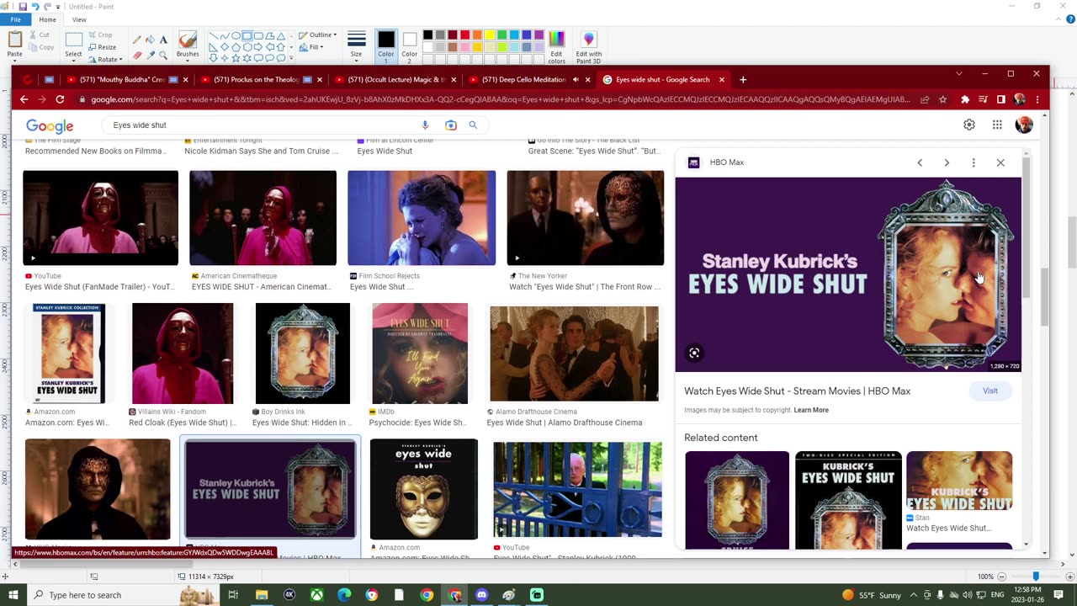Expand the Brushes dropdown
Viewport: 1077px width, 606px height.
click(188, 59)
